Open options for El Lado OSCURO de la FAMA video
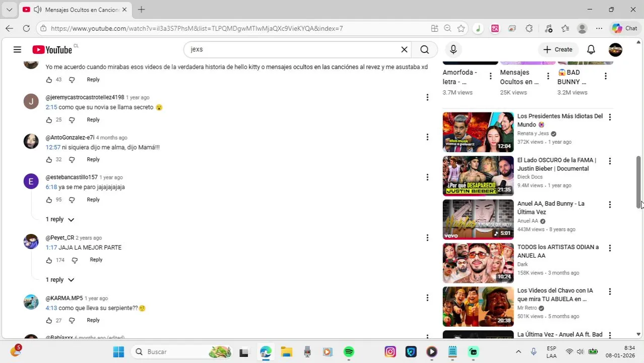The height and width of the screenshot is (363, 644). point(610,161)
